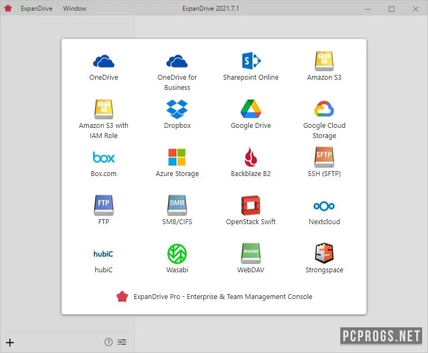The width and height of the screenshot is (428, 353).
Task: Pick the Google Cloud Storage icon
Action: click(324, 109)
